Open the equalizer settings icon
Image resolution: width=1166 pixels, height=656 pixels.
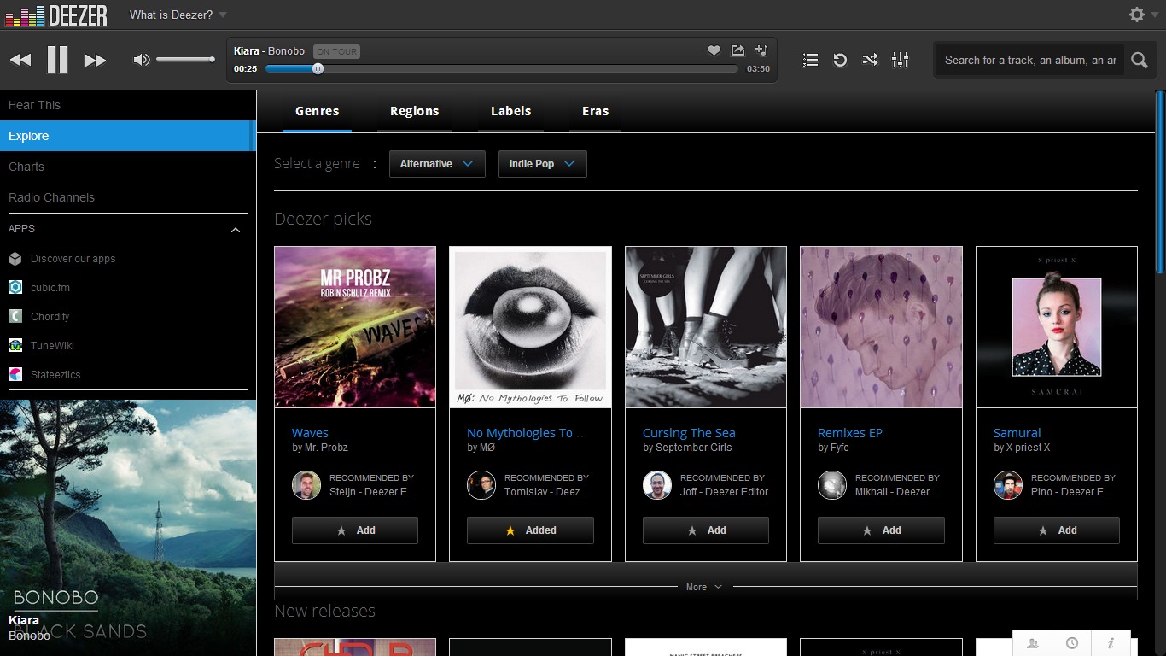coord(900,60)
